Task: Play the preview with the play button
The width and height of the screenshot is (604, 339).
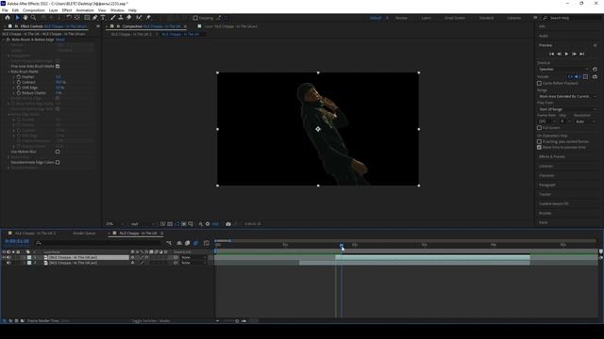Action: coord(566,55)
